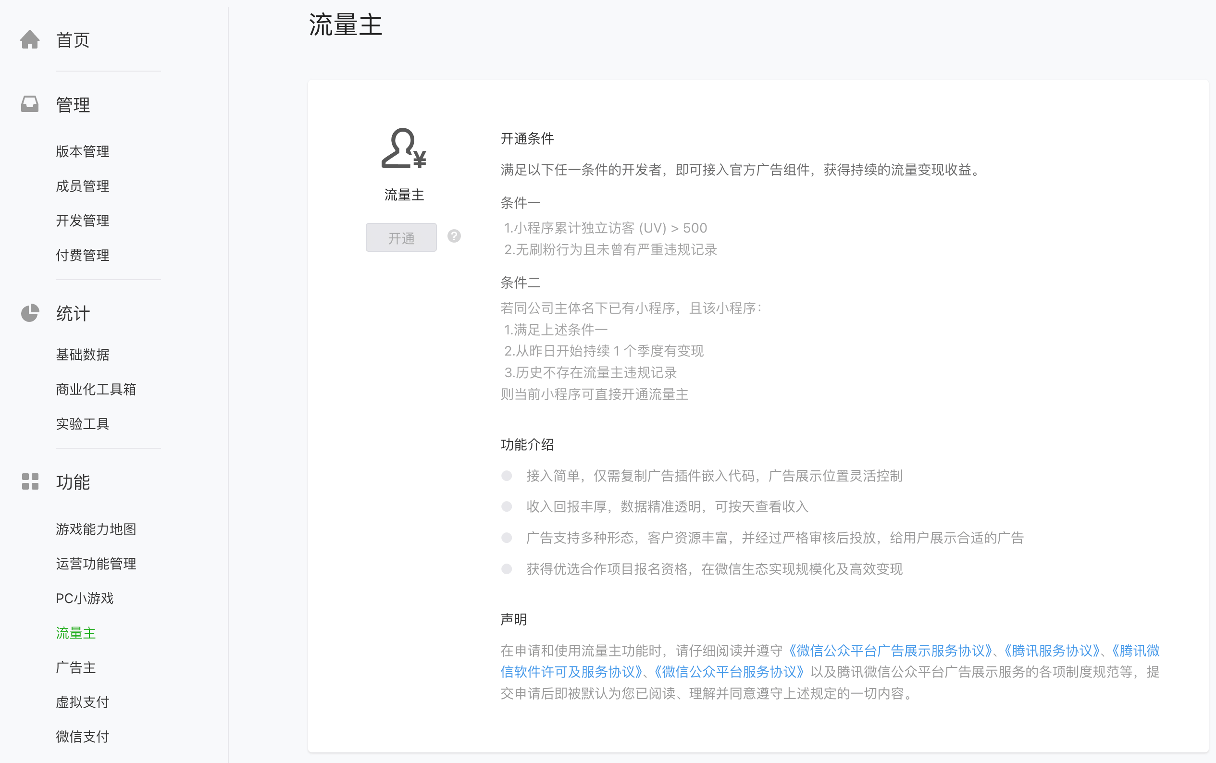Click the grid icon beside 功能
The height and width of the screenshot is (763, 1216).
tap(30, 481)
